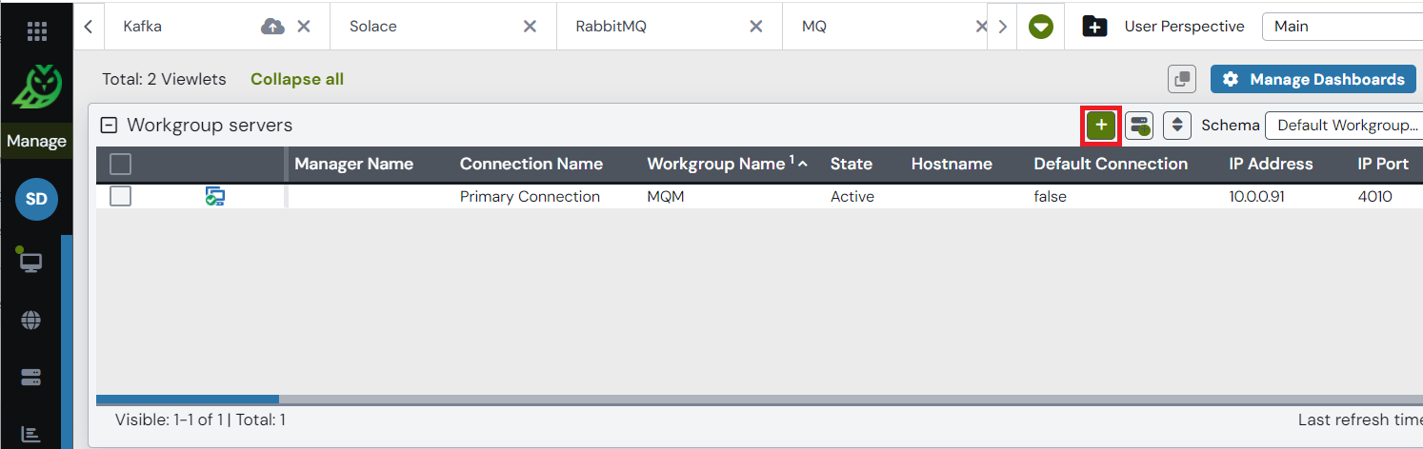Select the Primary Connection cell

tap(530, 197)
